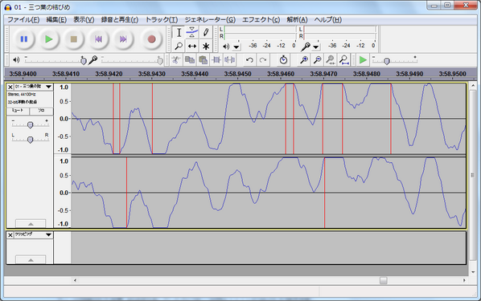Click the playback speed slider
Viewport: 481px width, 301px height.
tap(395, 60)
